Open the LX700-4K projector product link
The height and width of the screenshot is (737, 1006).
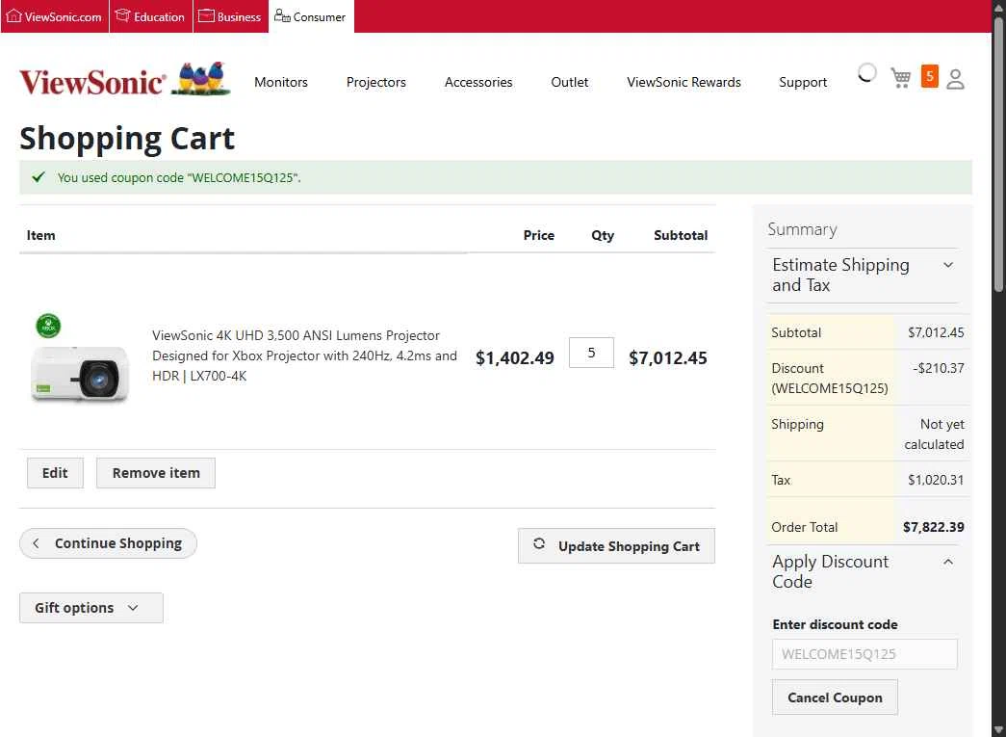pos(305,355)
